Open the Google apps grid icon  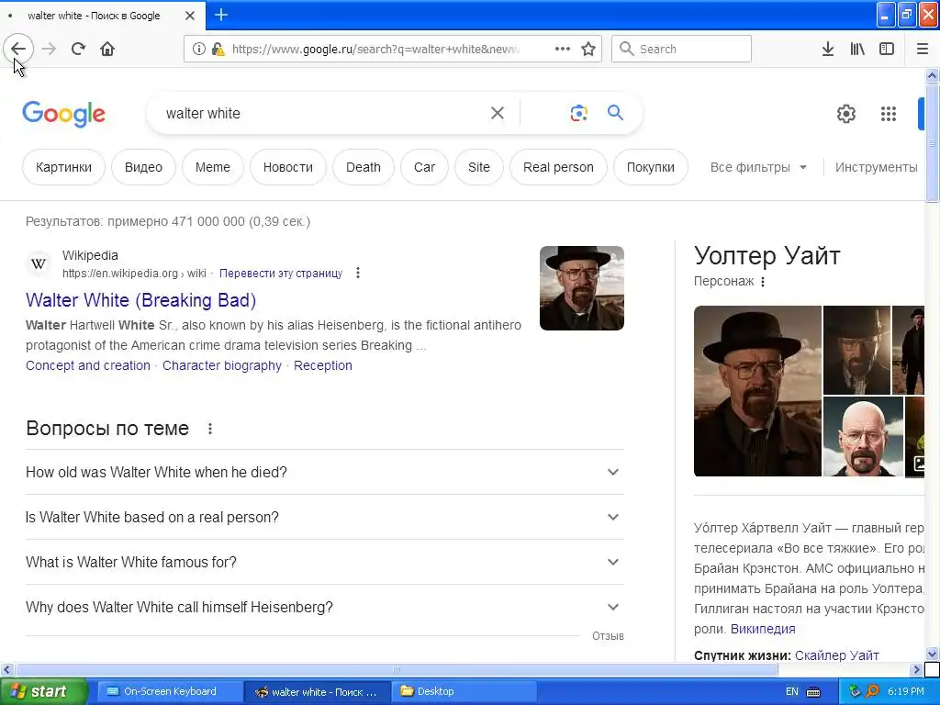click(889, 113)
